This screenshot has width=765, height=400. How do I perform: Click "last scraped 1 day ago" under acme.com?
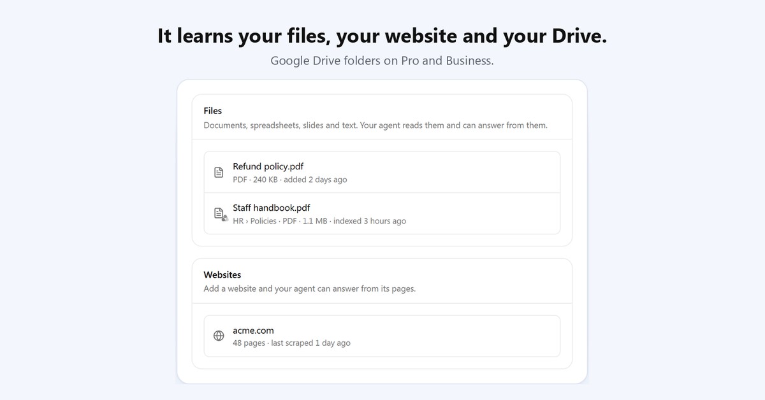pos(310,343)
